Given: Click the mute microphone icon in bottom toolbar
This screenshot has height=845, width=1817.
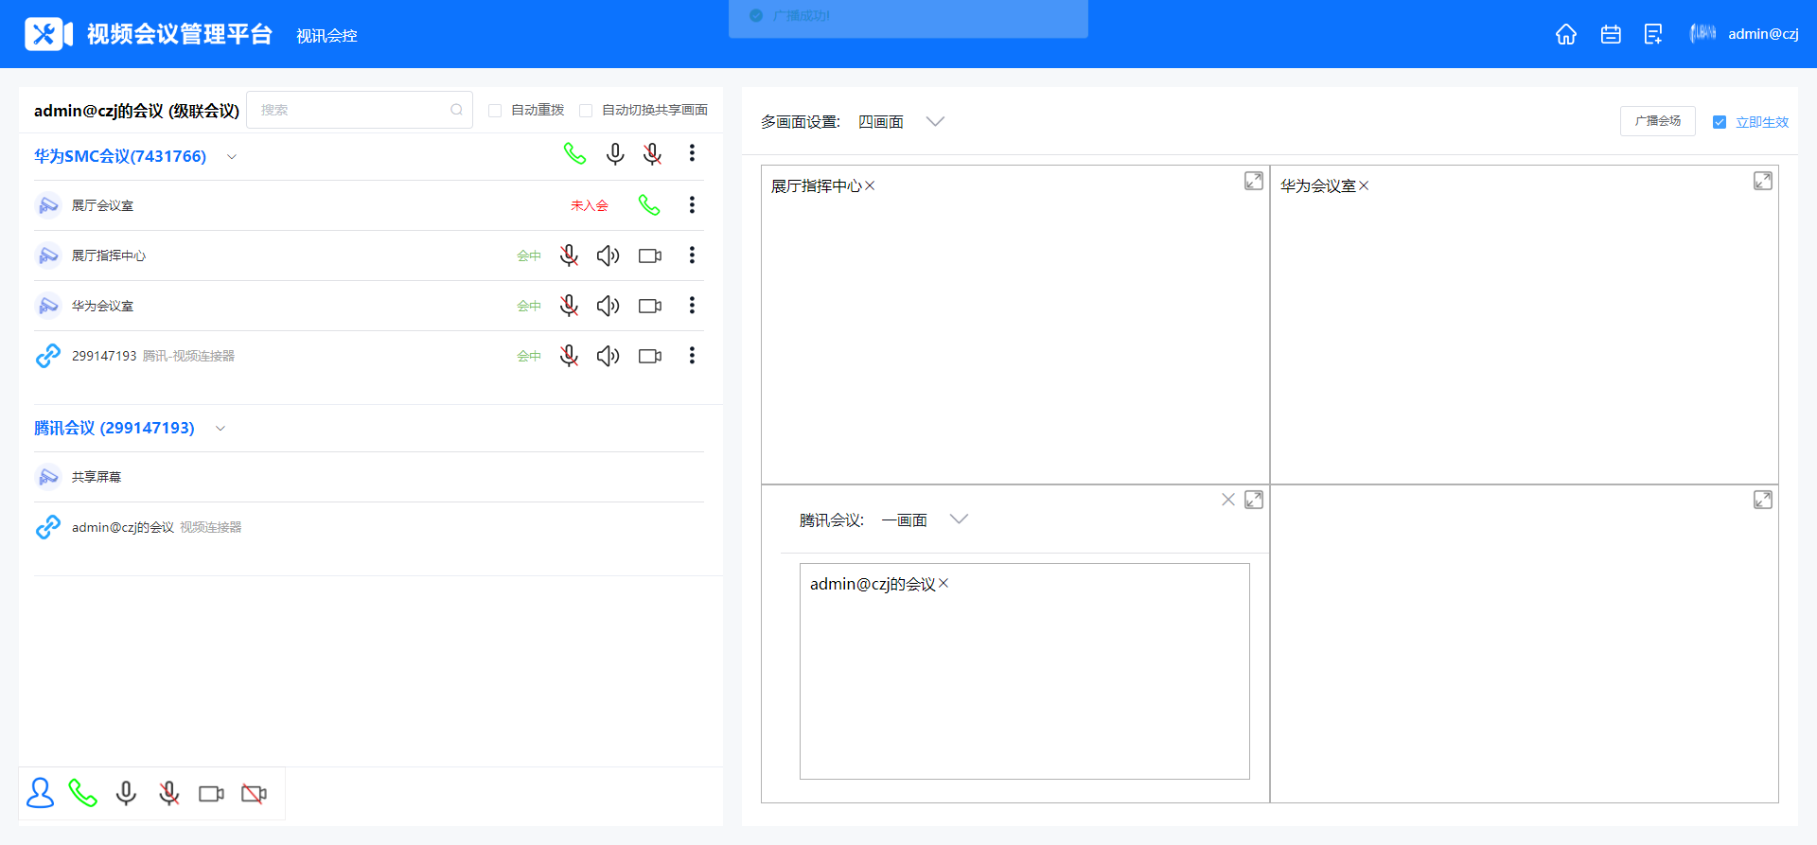Looking at the screenshot, I should click(169, 793).
